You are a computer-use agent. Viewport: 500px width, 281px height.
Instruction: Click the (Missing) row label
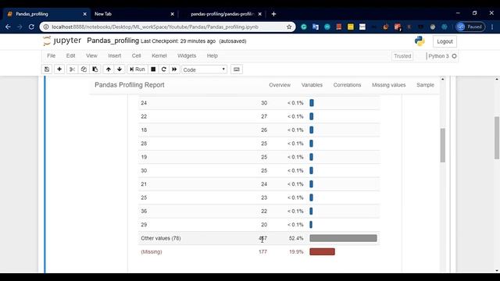[152, 251]
